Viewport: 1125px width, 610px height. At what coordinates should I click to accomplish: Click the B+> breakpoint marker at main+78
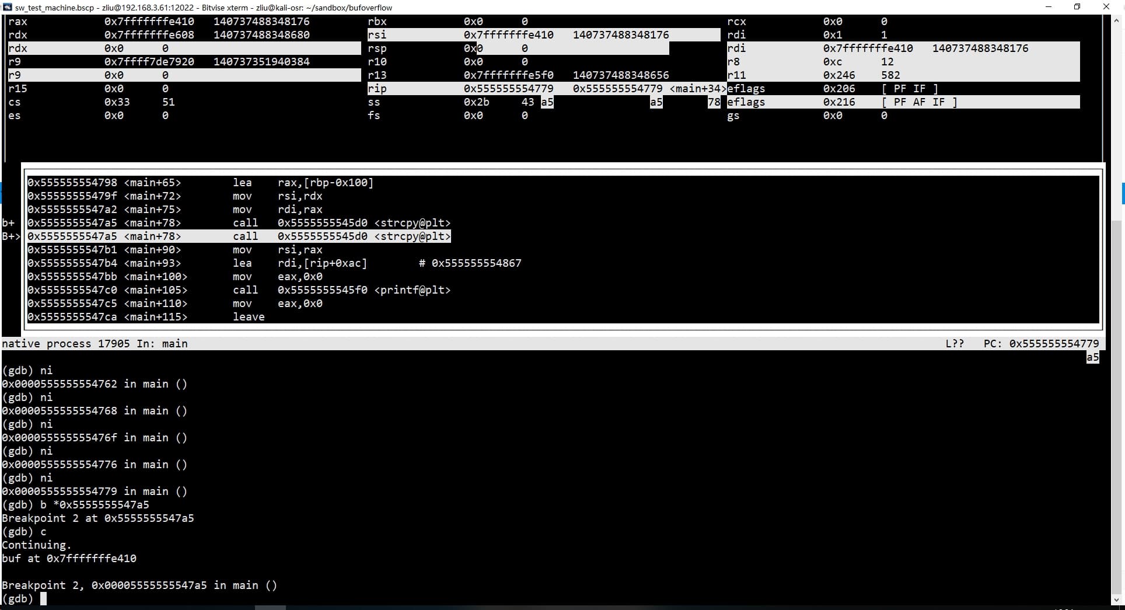11,236
